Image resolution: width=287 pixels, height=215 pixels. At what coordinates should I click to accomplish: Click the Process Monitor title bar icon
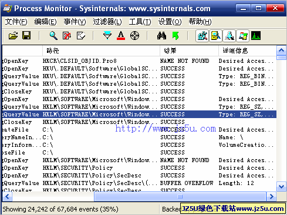tap(8, 8)
